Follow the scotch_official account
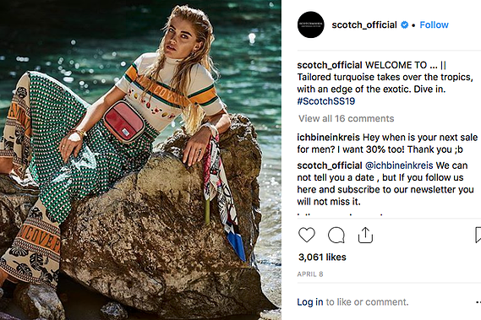 [x=434, y=24]
